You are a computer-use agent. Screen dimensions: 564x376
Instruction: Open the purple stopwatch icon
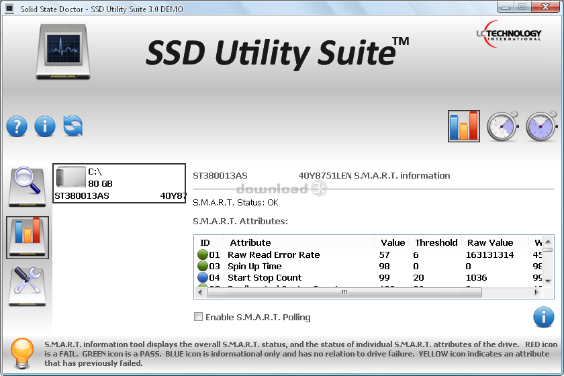[x=541, y=126]
